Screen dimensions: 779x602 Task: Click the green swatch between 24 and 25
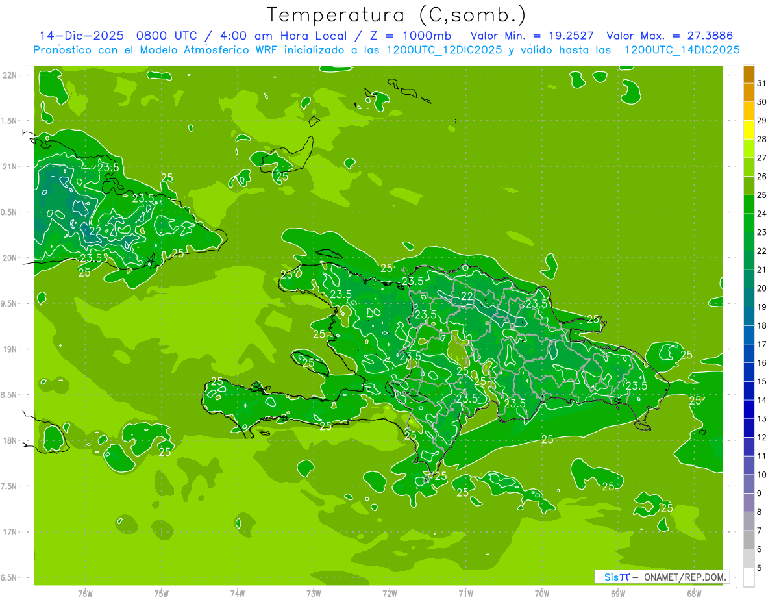(748, 205)
